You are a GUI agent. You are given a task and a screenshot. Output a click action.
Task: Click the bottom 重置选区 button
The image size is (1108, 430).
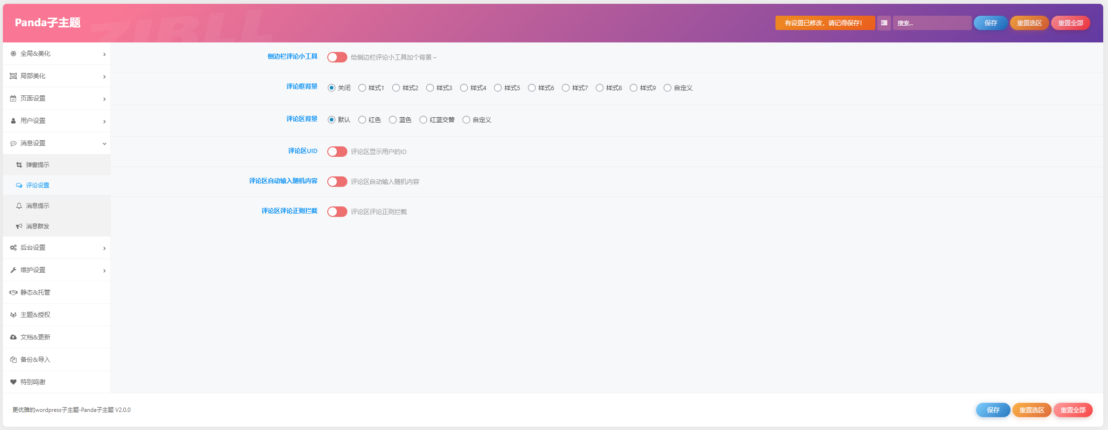[1032, 410]
